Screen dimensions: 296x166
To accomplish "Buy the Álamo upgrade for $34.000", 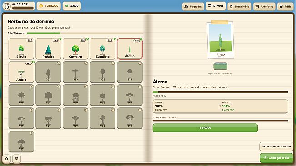I will click(205, 128).
